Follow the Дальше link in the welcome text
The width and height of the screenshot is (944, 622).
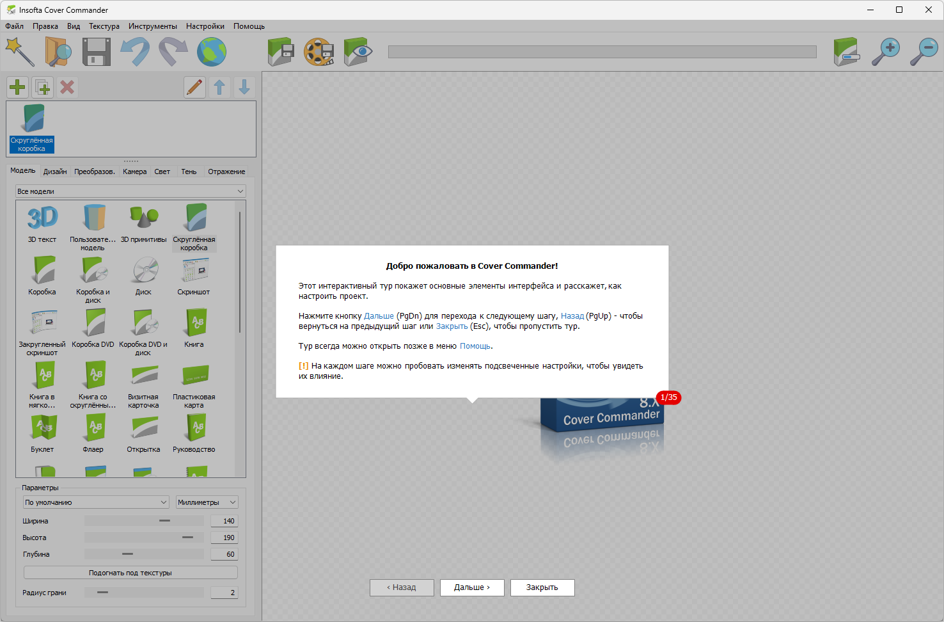tap(379, 316)
